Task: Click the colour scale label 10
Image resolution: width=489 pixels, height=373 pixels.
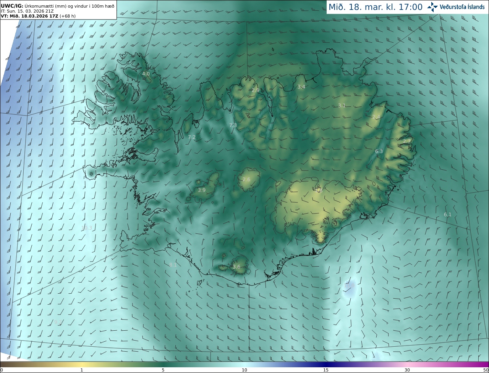Action: pos(244,370)
